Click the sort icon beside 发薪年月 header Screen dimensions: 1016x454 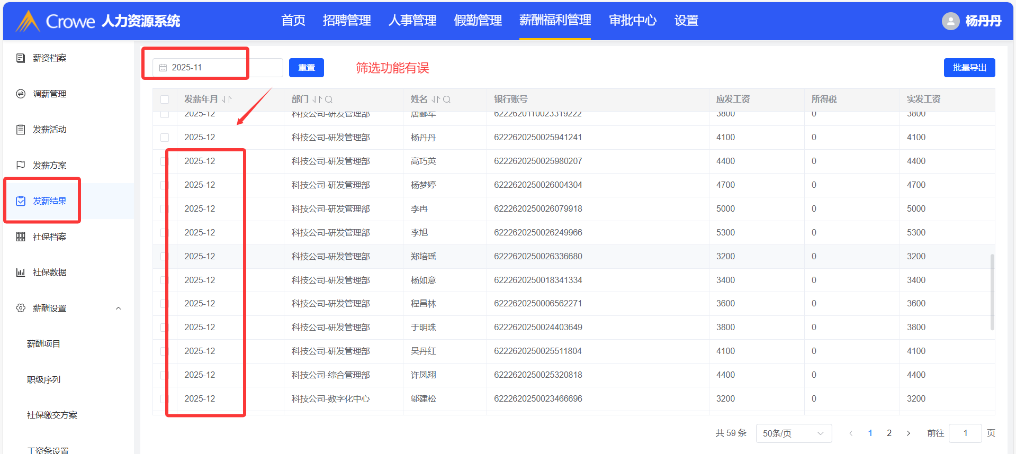[x=227, y=99]
